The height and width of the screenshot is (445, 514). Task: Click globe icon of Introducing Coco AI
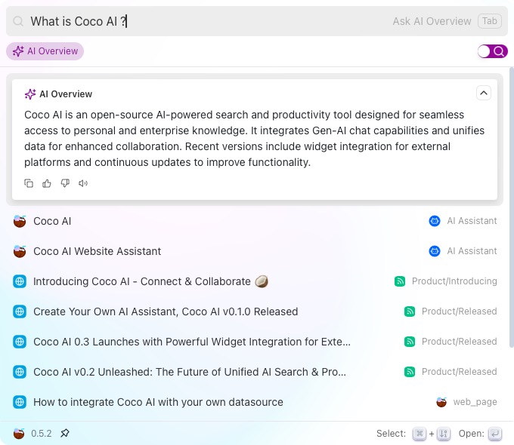pos(20,281)
